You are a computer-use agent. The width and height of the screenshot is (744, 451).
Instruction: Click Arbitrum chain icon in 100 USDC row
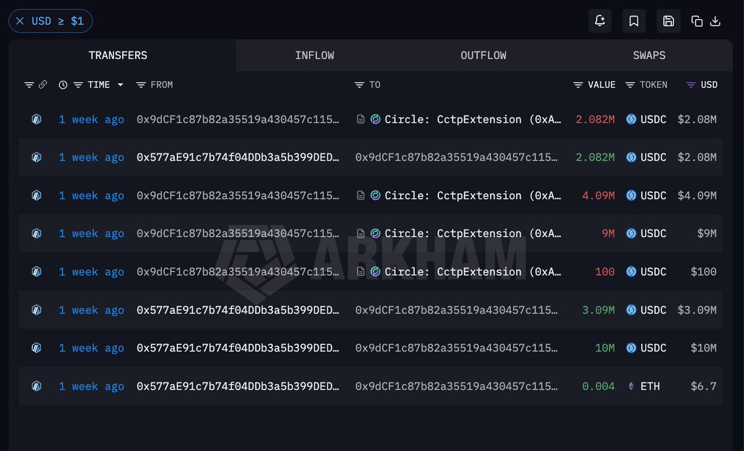click(37, 272)
